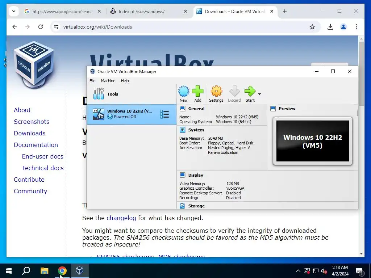This screenshot has height=278, width=371.
Task: Open the Machine menu
Action: (108, 81)
